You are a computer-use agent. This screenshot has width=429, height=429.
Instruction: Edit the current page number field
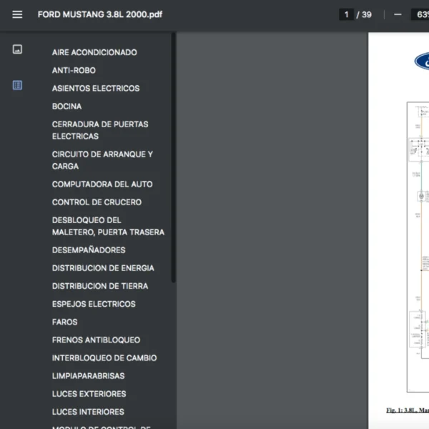tap(347, 14)
